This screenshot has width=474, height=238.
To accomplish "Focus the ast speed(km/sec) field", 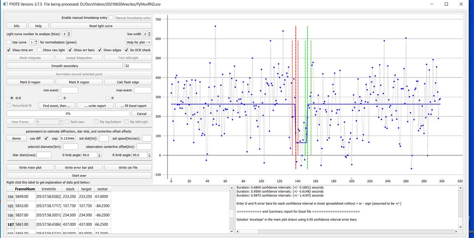I will [x=147, y=138].
